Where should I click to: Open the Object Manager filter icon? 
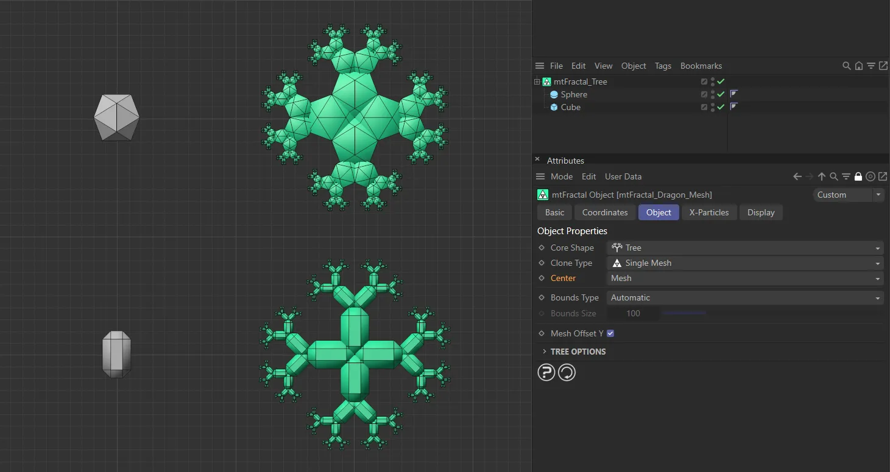coord(872,66)
